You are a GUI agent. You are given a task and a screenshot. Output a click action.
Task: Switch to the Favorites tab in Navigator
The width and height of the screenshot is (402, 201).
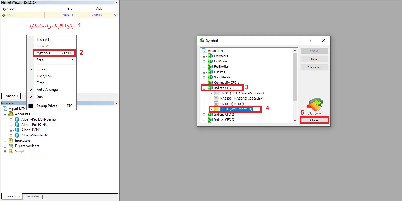pos(32,196)
